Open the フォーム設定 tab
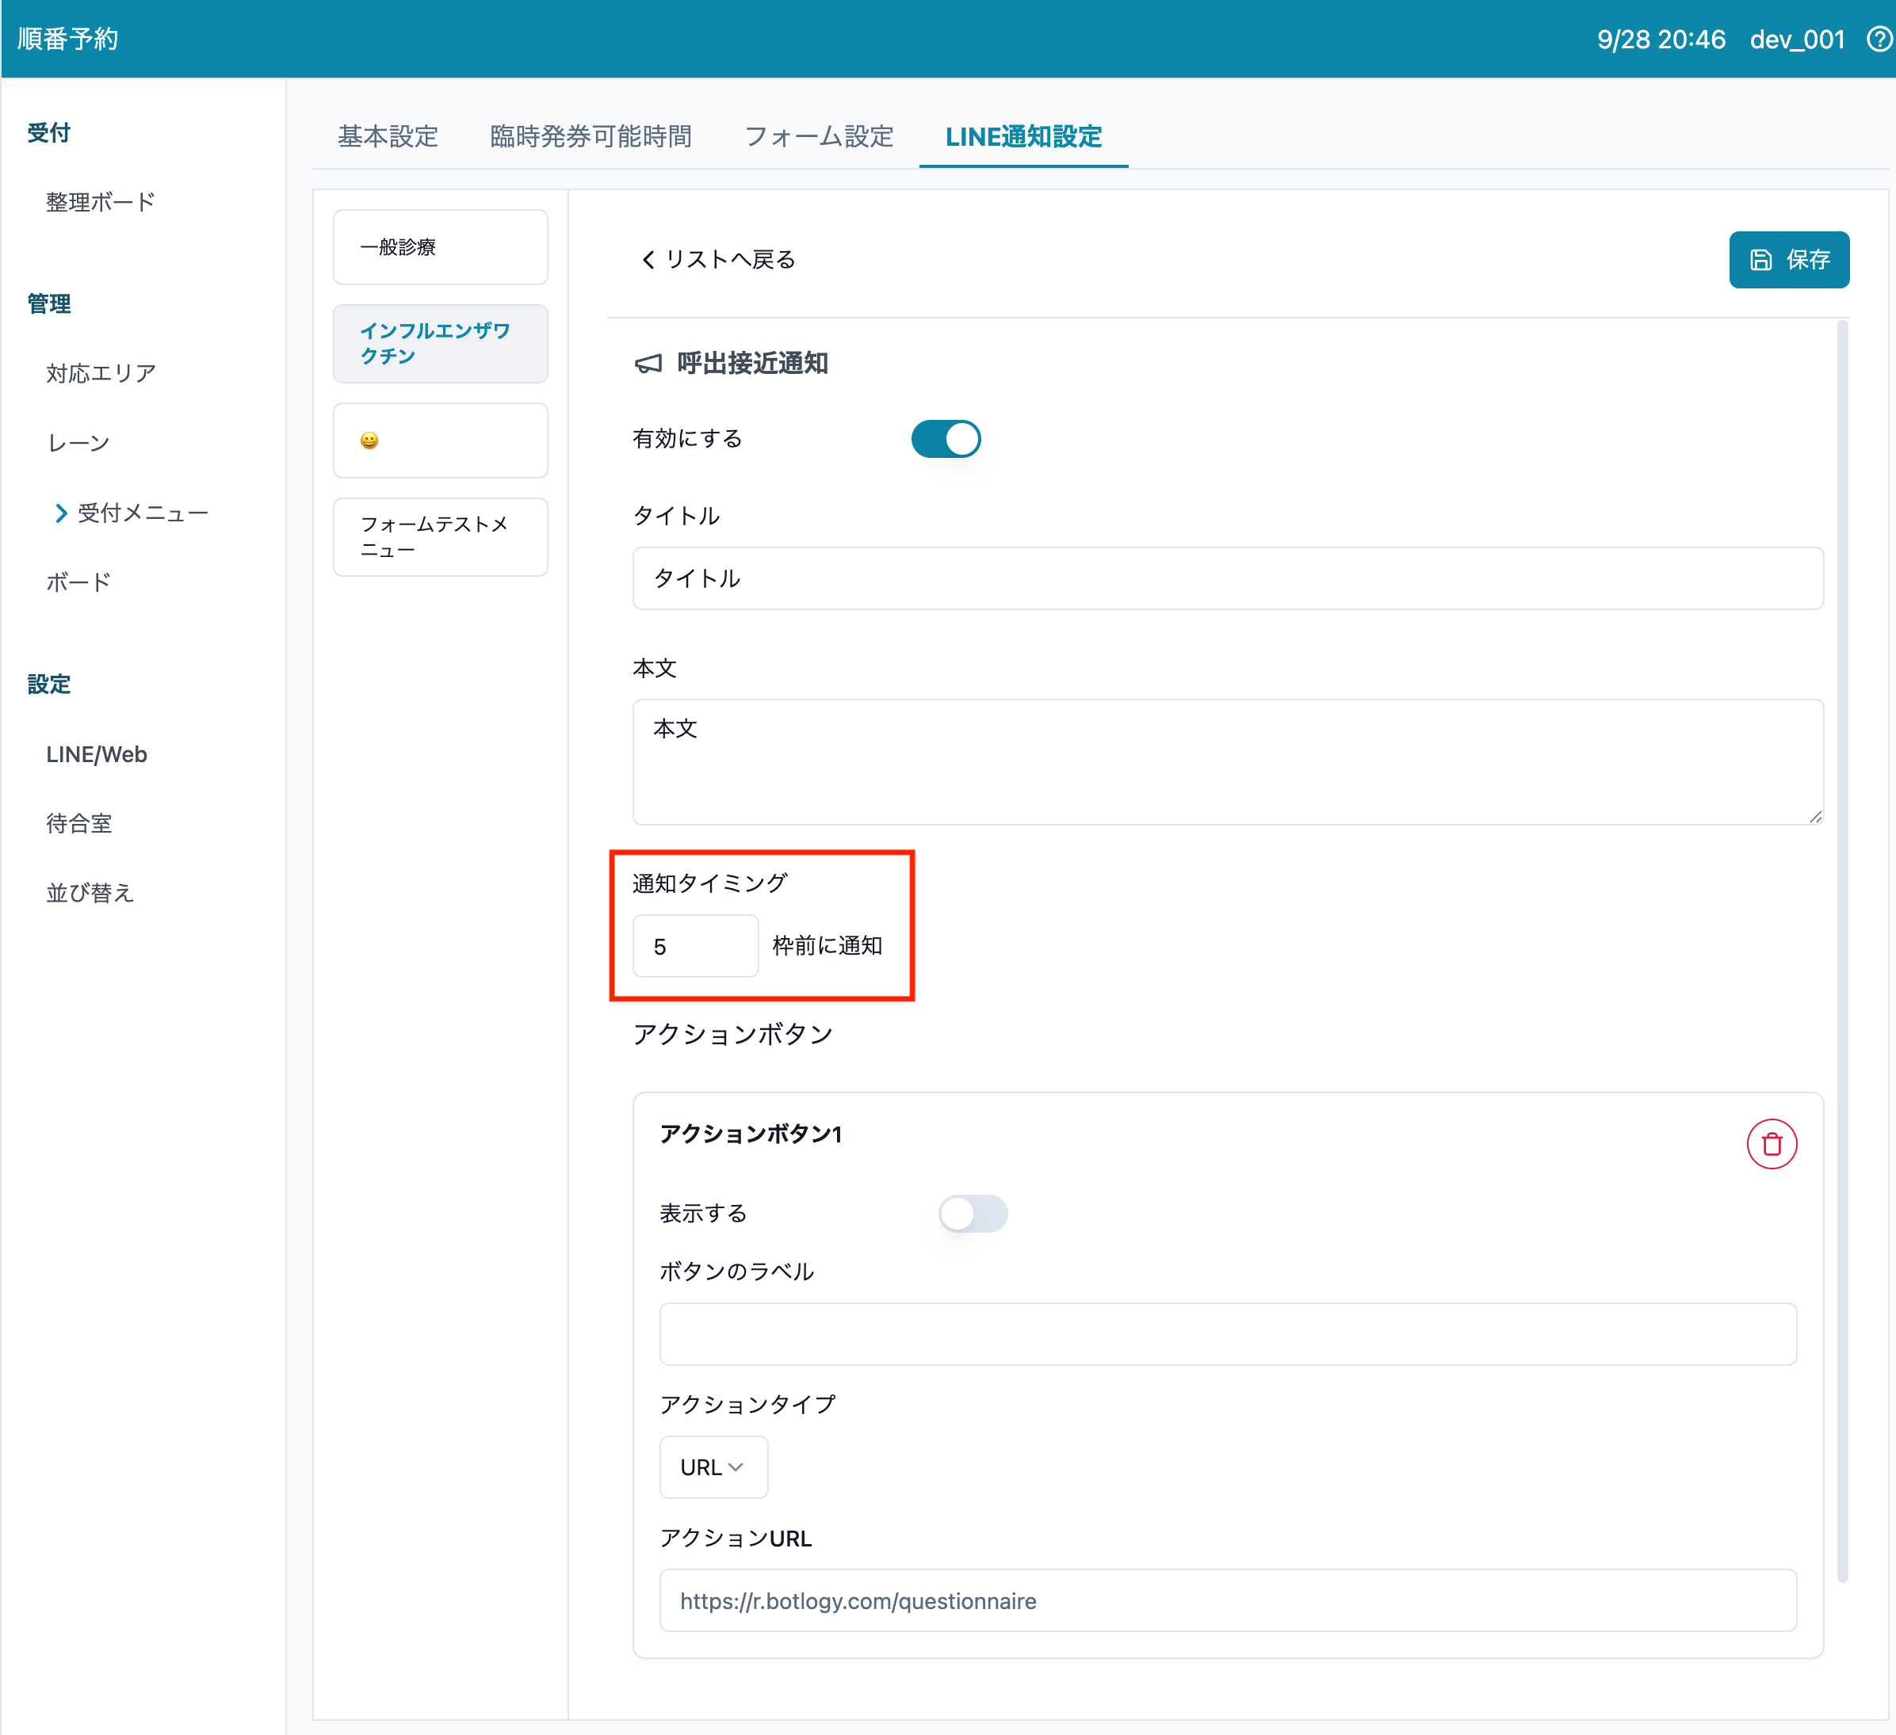Screen dimensions: 1896x1735 pyautogui.click(x=818, y=137)
